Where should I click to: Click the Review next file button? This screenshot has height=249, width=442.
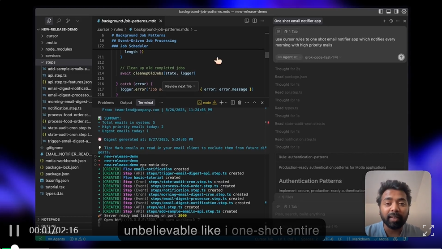pyautogui.click(x=180, y=87)
